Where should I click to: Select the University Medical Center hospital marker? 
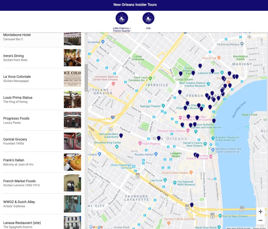[113, 84]
